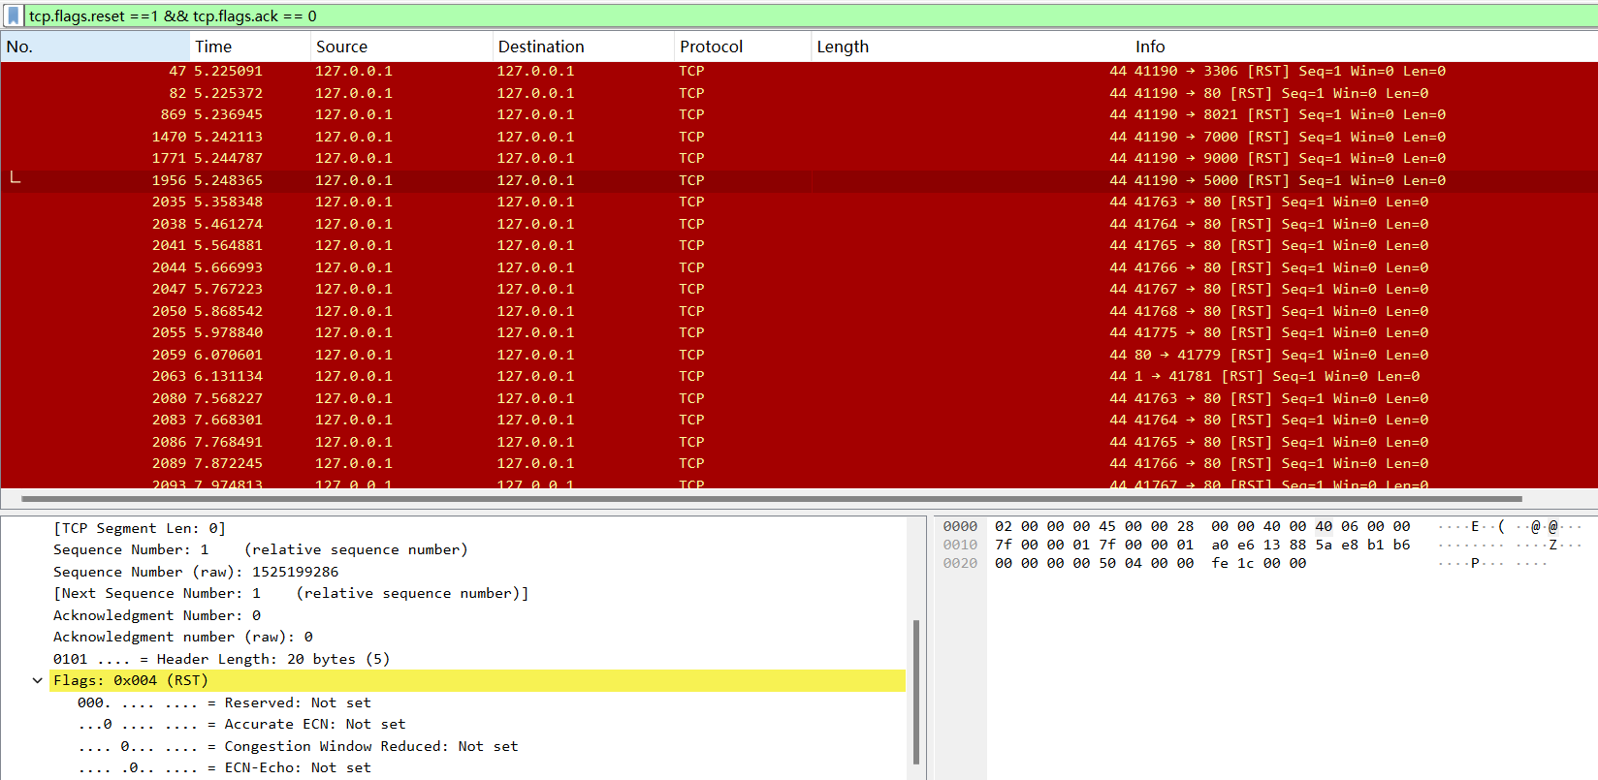This screenshot has height=780, width=1598.
Task: Click the packet details vertical scrollbar
Action: [916, 693]
